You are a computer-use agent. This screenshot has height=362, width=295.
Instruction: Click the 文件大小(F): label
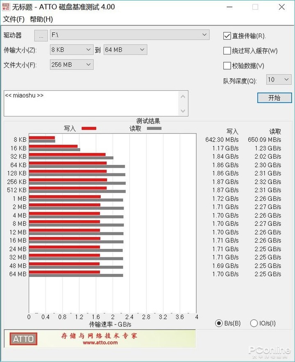pyautogui.click(x=20, y=65)
